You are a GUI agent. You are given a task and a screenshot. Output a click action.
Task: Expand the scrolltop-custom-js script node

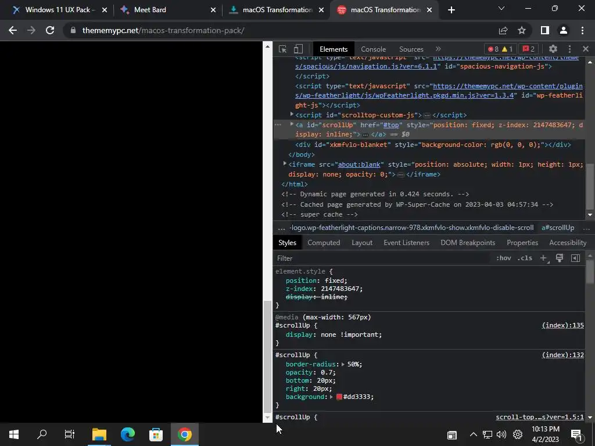pyautogui.click(x=292, y=114)
